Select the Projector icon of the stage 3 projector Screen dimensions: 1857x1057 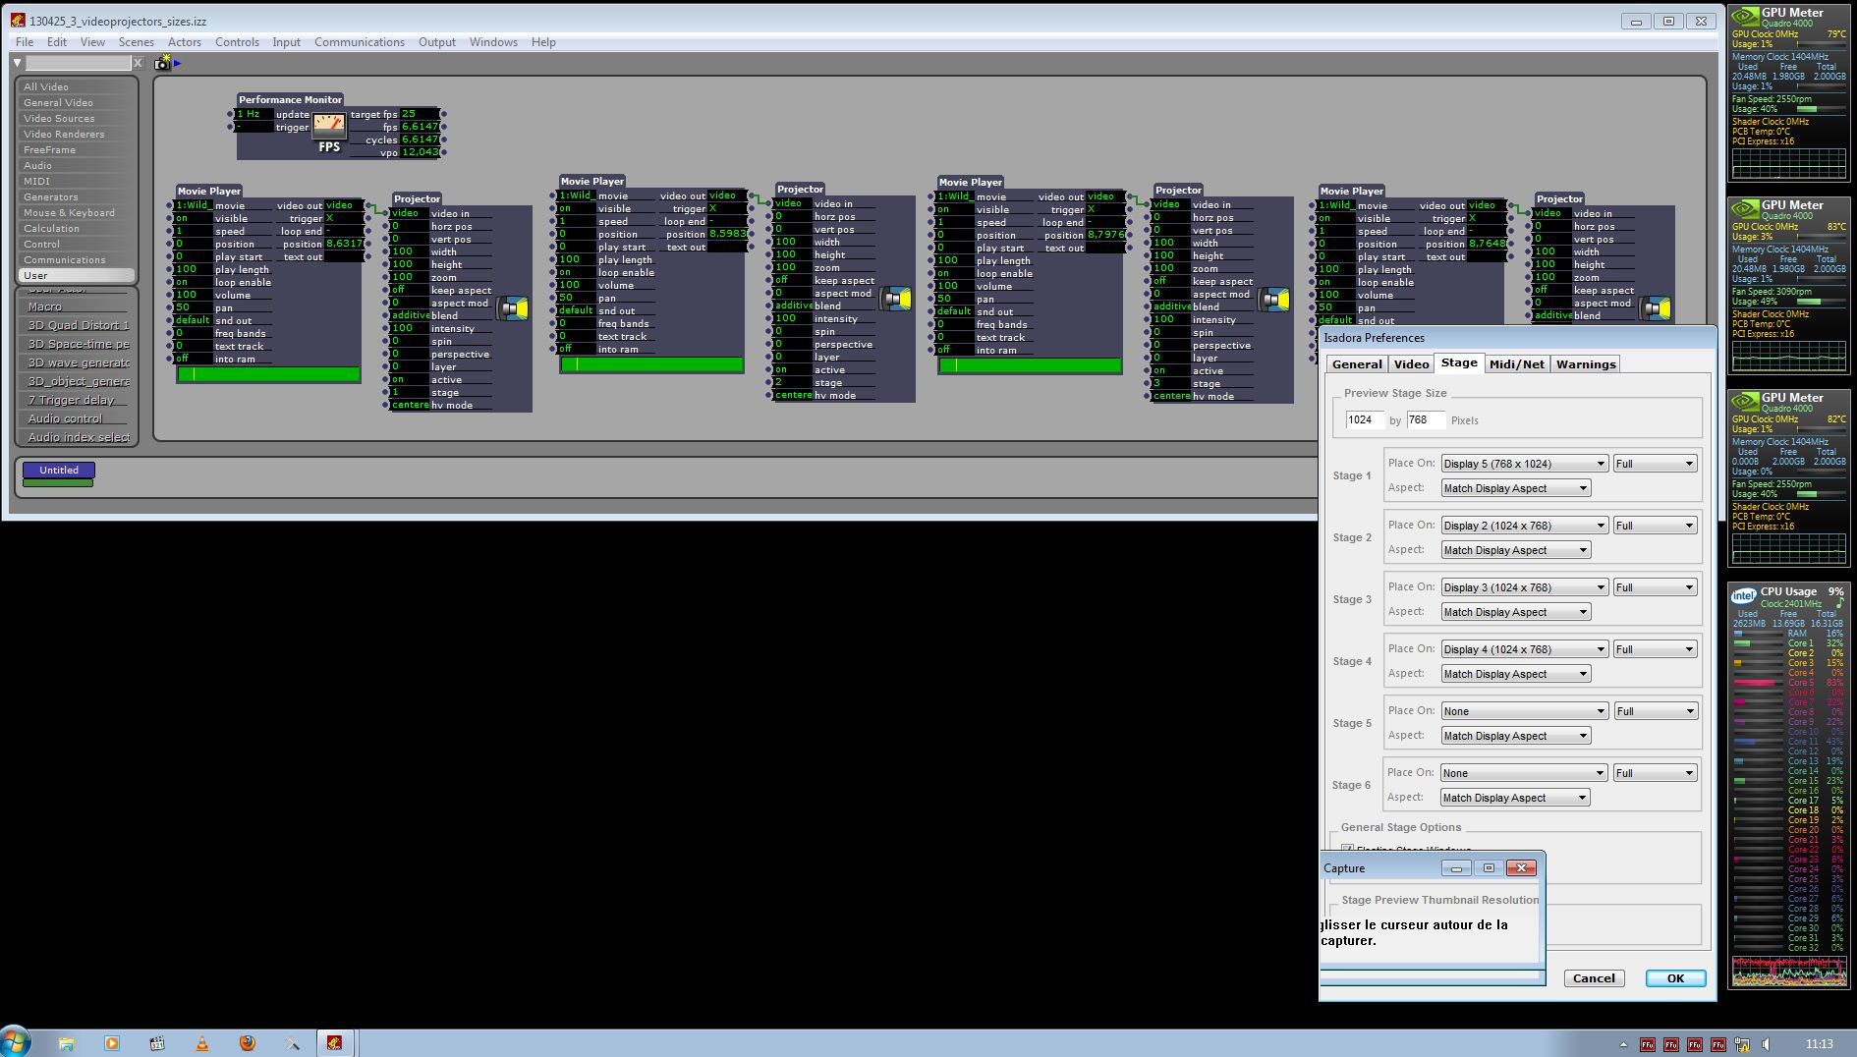pos(1274,300)
